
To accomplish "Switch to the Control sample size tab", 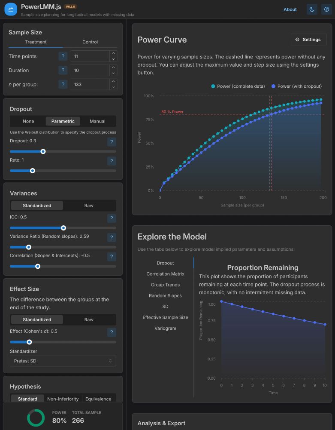I will pyautogui.click(x=90, y=42).
